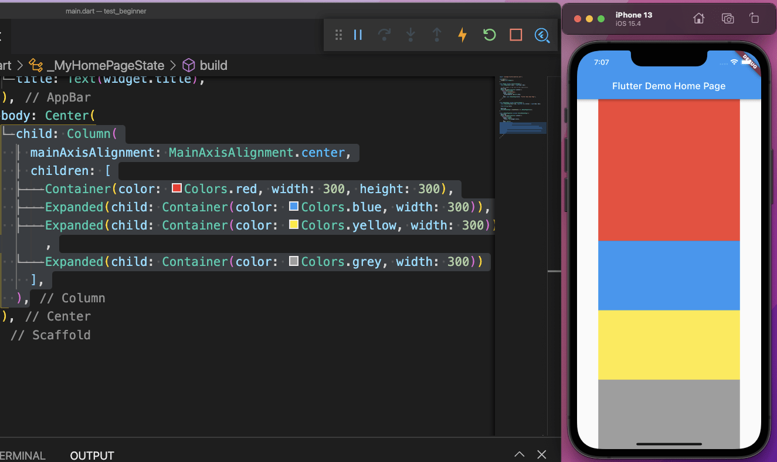Viewport: 777px width, 462px height.
Task: Click the red container in the app
Action: click(669, 170)
